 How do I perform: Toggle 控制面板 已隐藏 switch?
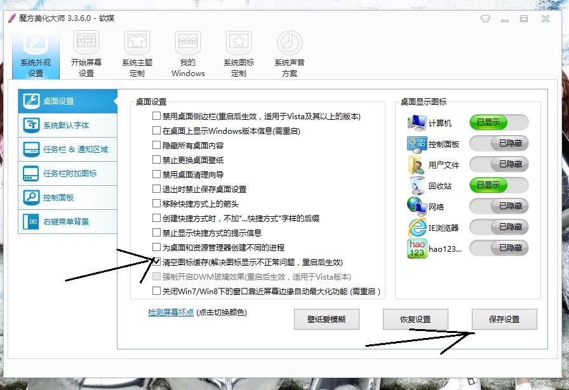(x=499, y=143)
